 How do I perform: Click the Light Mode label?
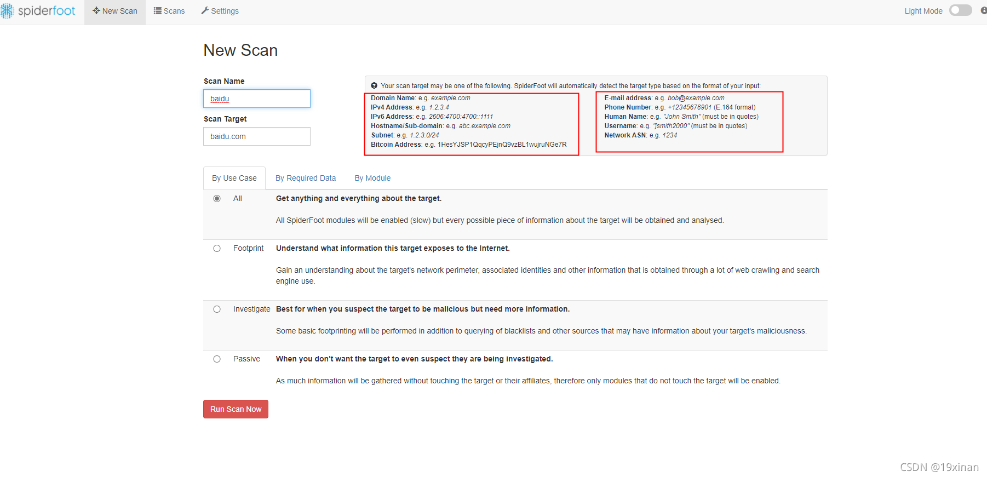tap(923, 11)
